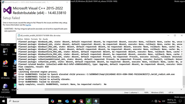Screen dimensions: 185x104
Task: Click the Notepad vertical scrollbar thumb
Action: pos(184,81)
